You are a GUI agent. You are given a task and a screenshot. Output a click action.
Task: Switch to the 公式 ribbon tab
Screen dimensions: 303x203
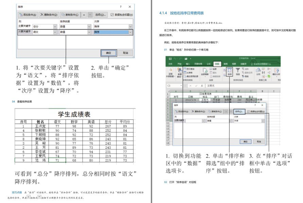[209, 64]
